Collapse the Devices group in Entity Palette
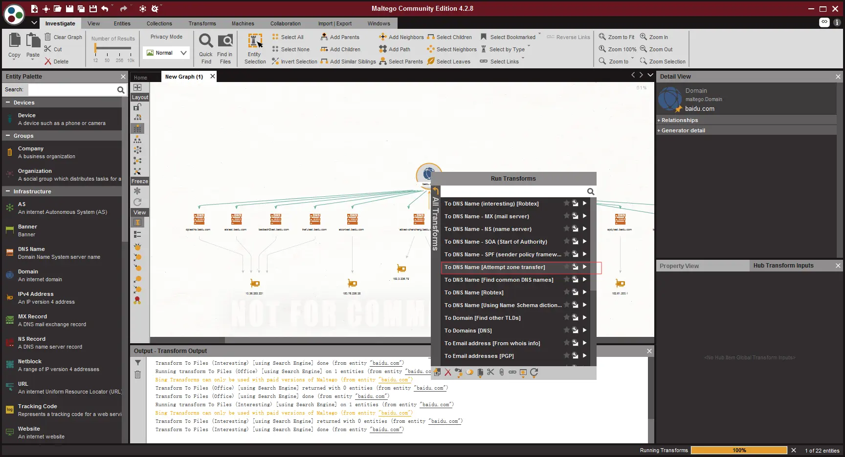 click(8, 103)
